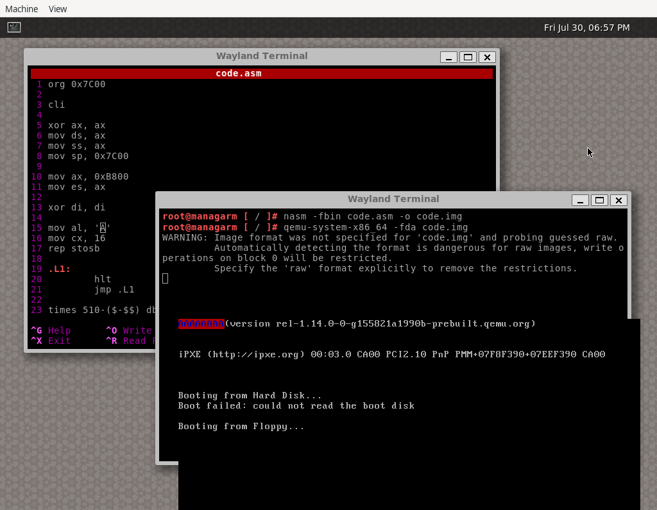Click the version rel-1.14.0 text

tap(380, 324)
